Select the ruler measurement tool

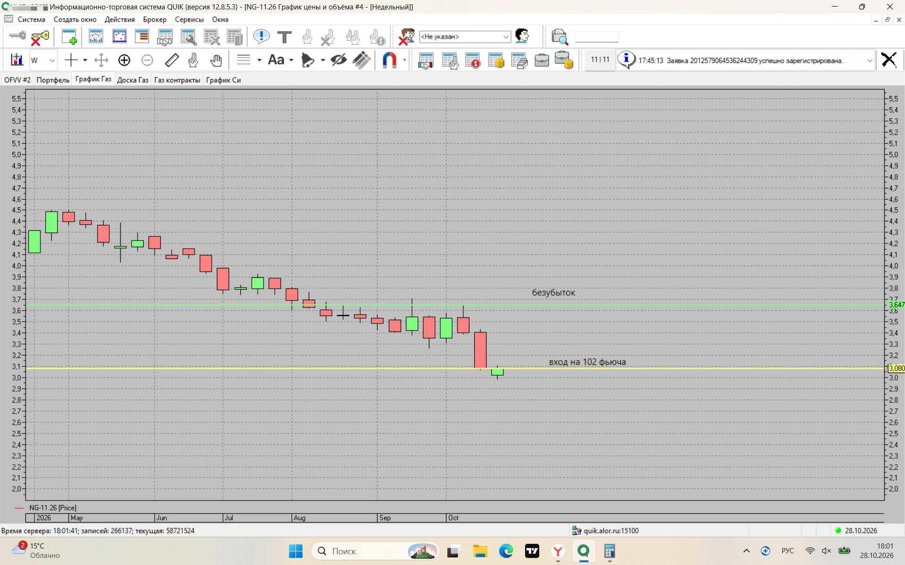(x=172, y=60)
